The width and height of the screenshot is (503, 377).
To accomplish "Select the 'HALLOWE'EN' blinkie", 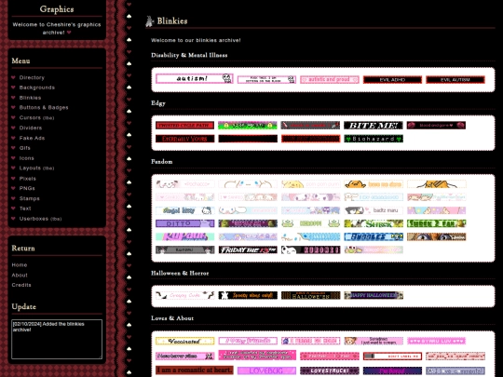I will click(x=310, y=295).
